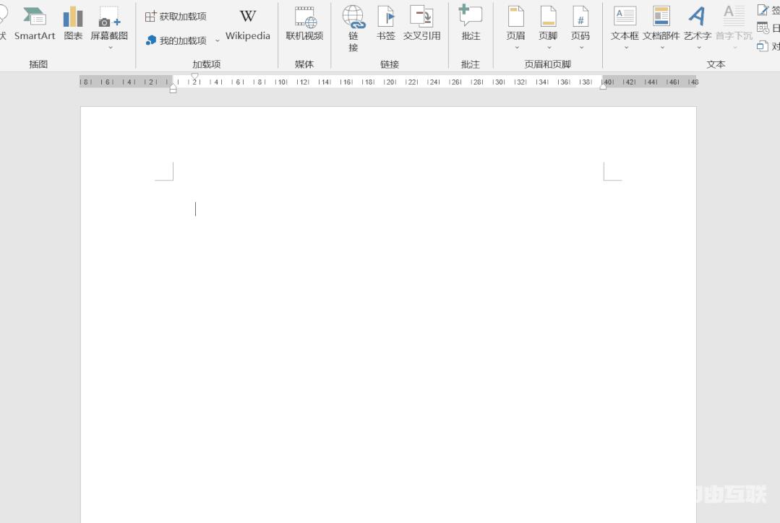
Task: Launch the Wikipedia add-in
Action: click(248, 24)
